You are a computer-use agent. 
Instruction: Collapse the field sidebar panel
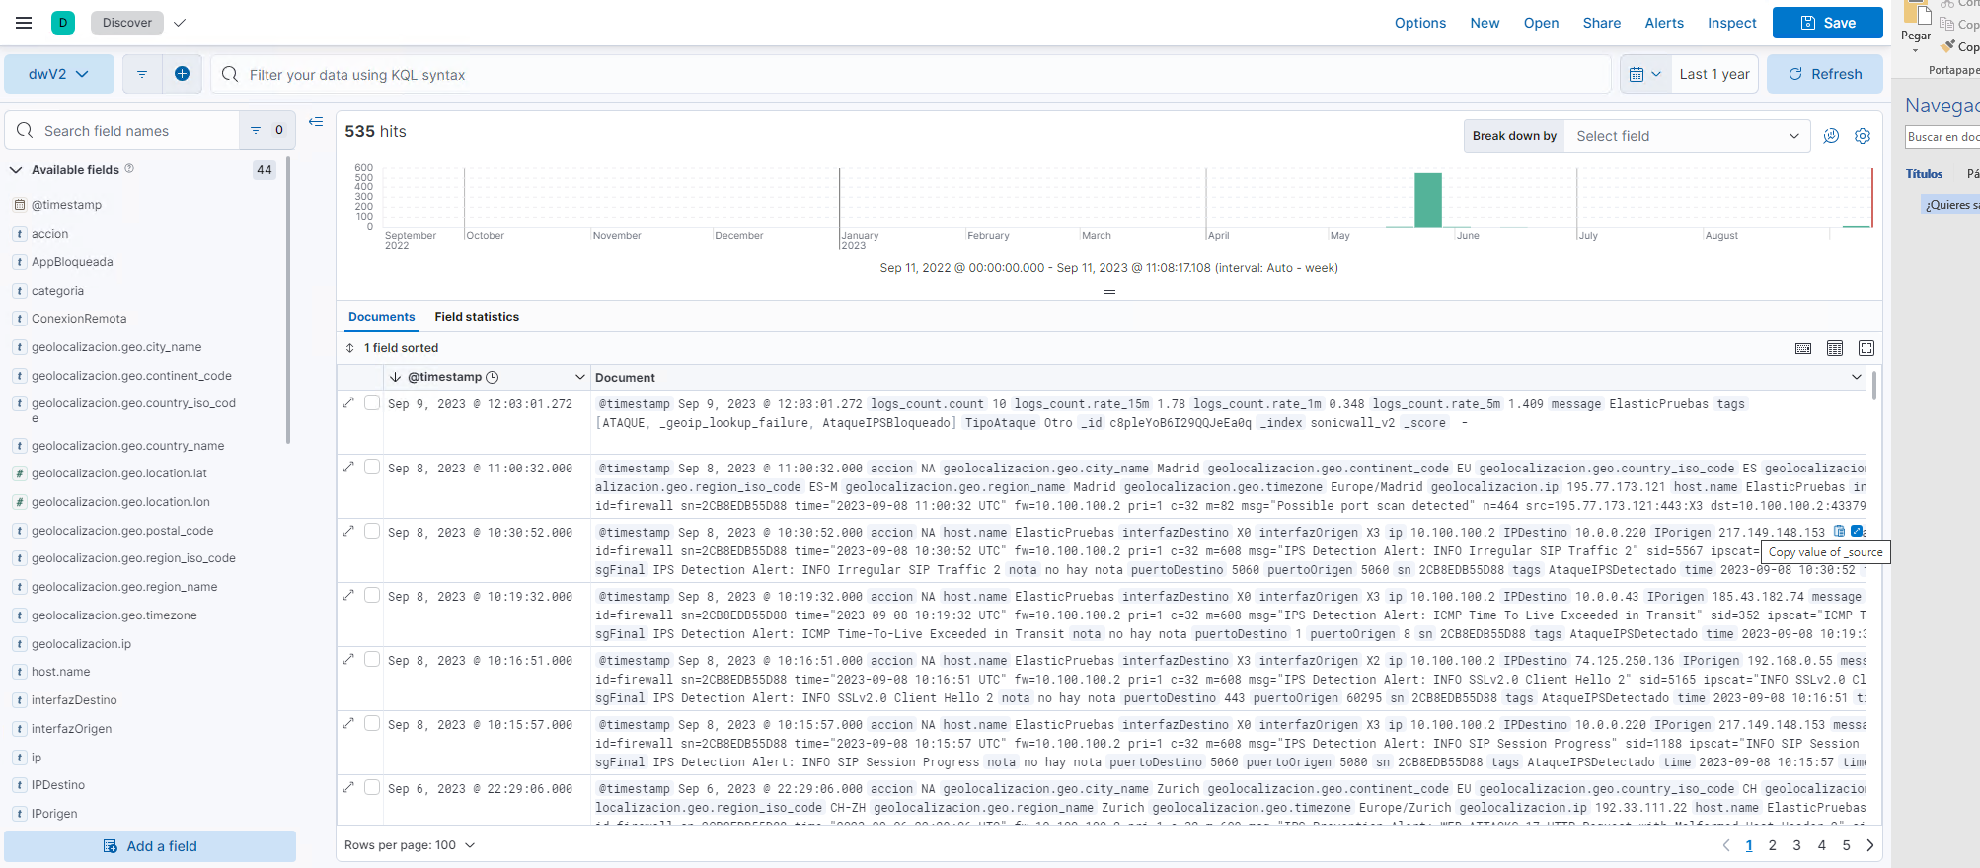pyautogui.click(x=316, y=122)
